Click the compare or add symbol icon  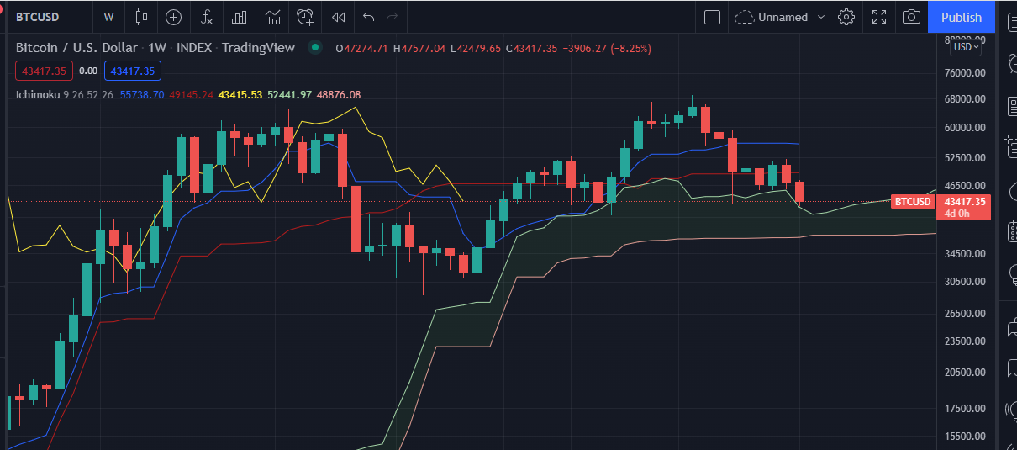coord(173,17)
